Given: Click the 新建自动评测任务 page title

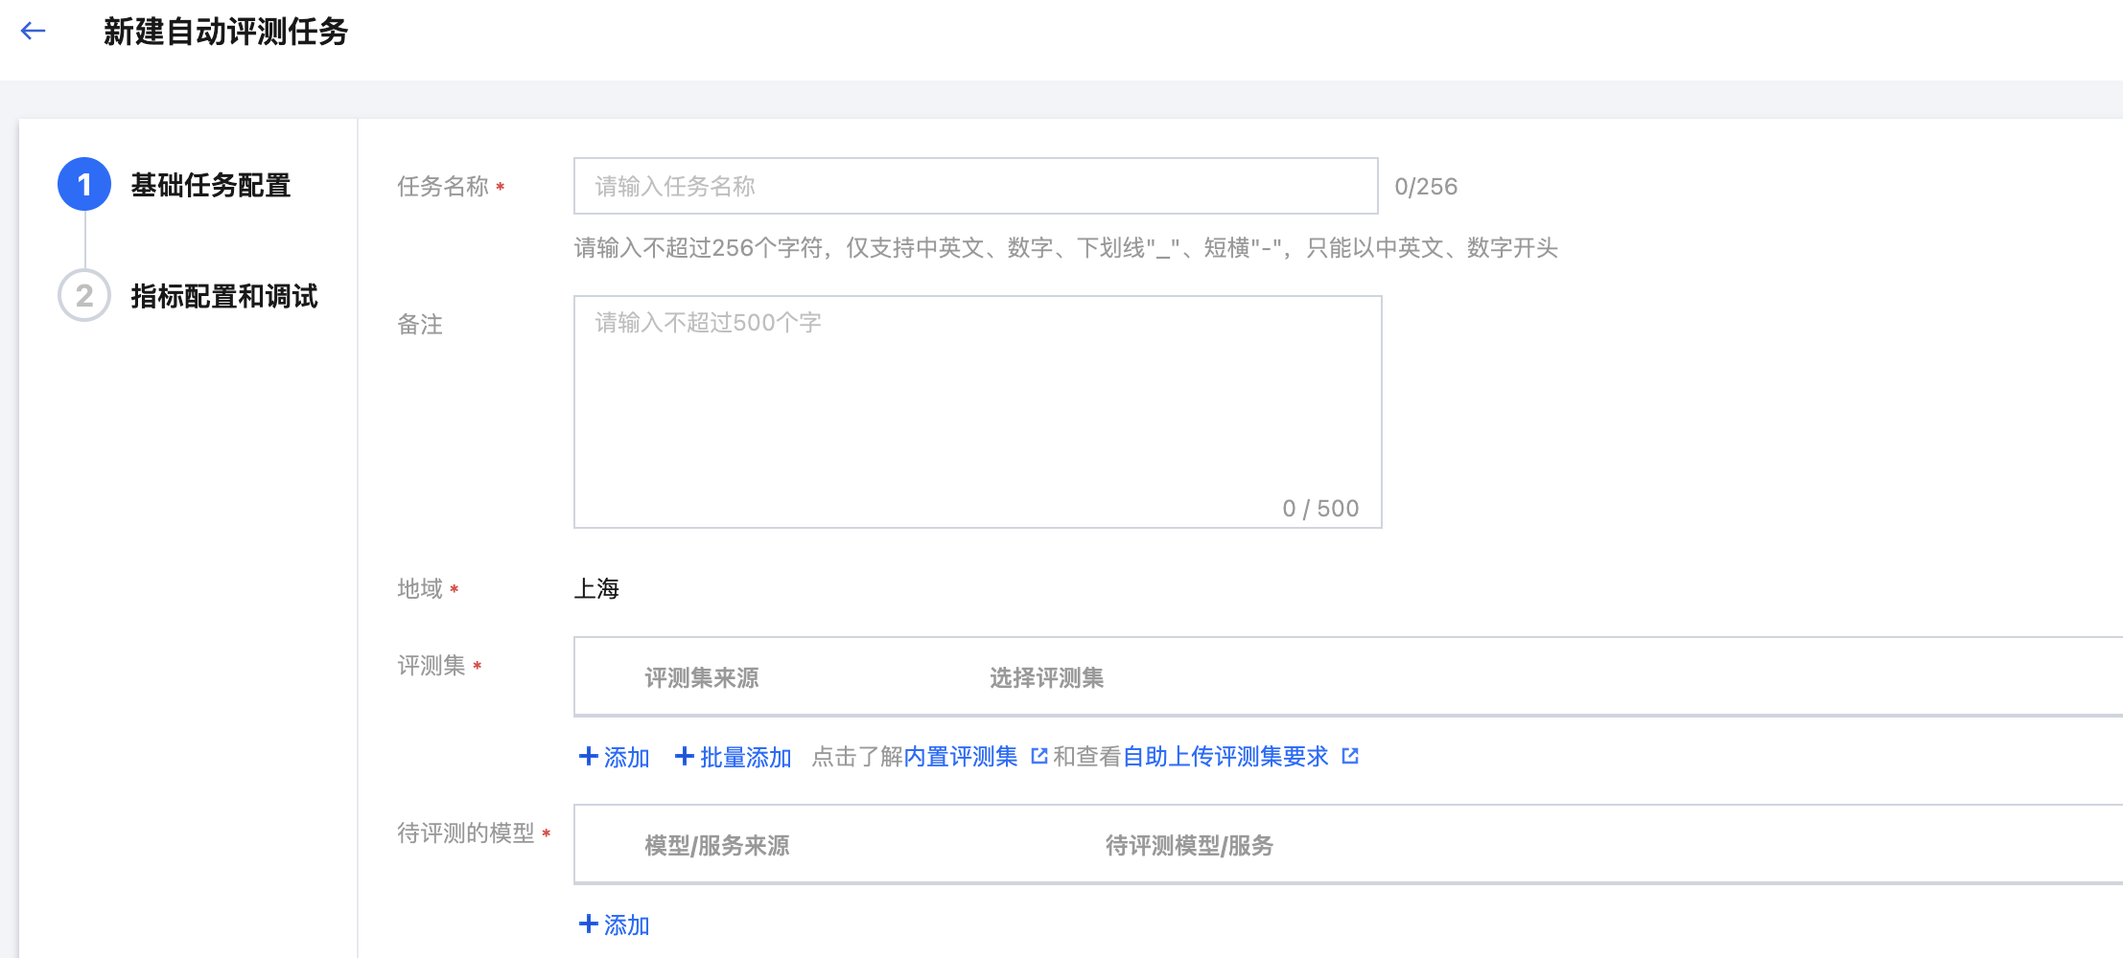Looking at the screenshot, I should [x=225, y=32].
